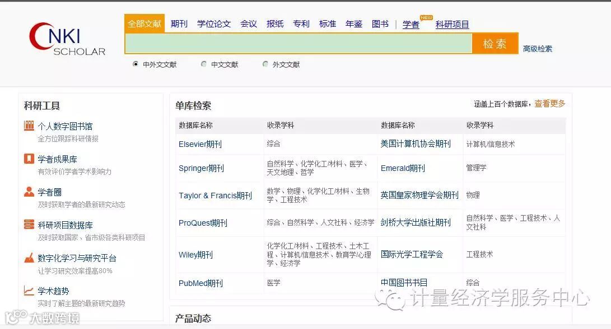Screen dimensions: 611x329
Task: Open the 中国图书书目 database
Action: click(404, 283)
